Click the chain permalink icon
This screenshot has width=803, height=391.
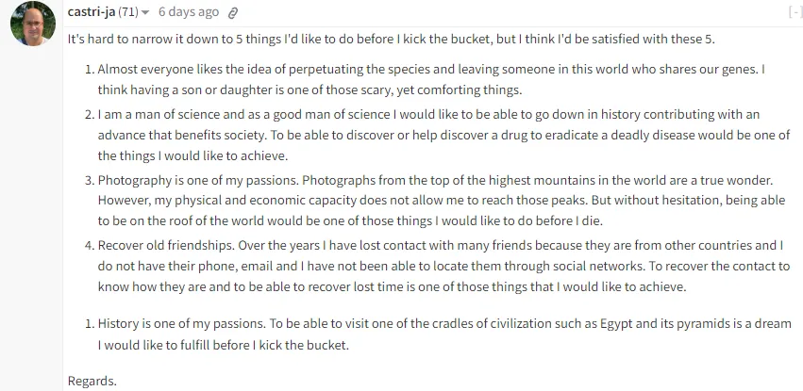tap(233, 13)
